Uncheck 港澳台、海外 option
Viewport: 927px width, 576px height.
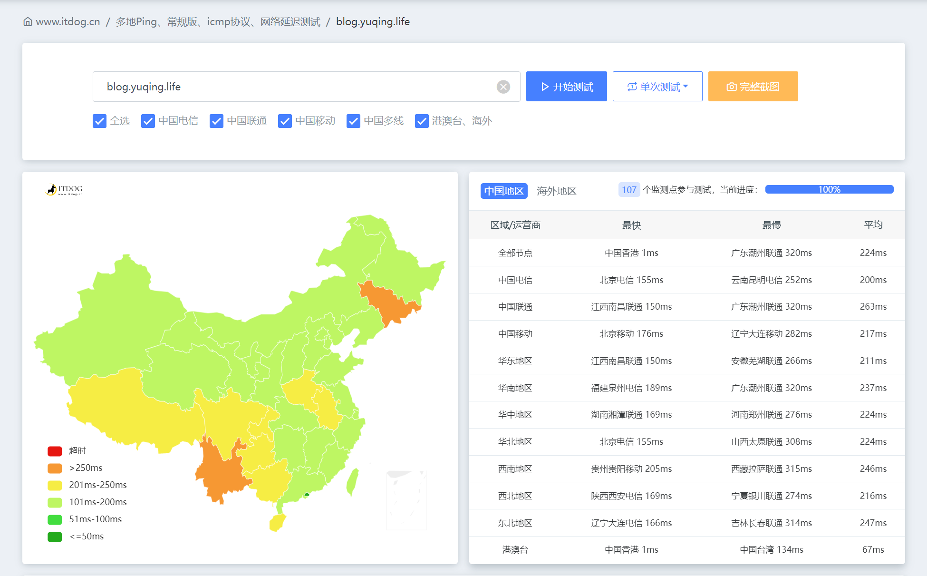tap(422, 121)
